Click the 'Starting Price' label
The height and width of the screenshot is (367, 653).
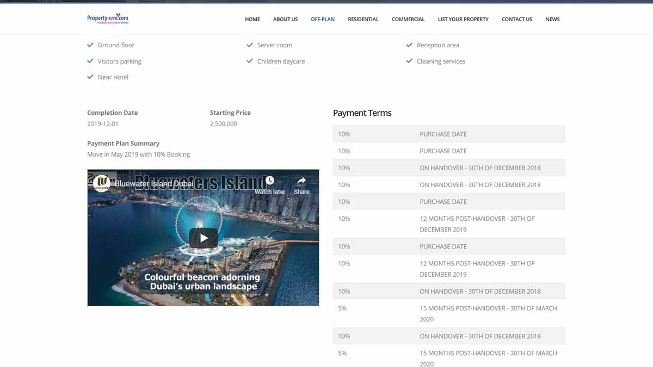230,113
